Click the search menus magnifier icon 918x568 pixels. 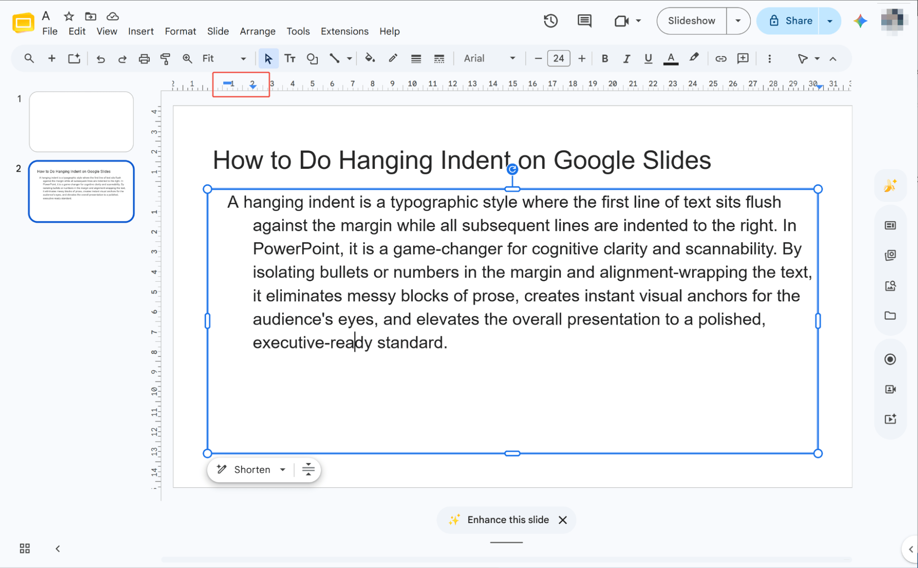click(29, 58)
